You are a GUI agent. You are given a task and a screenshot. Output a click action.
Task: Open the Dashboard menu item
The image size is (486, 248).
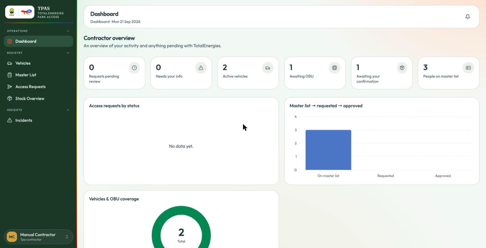[38, 42]
